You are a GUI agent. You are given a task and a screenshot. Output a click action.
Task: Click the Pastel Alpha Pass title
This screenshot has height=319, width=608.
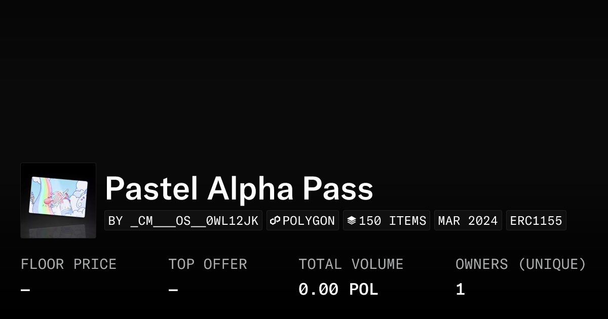coord(239,189)
